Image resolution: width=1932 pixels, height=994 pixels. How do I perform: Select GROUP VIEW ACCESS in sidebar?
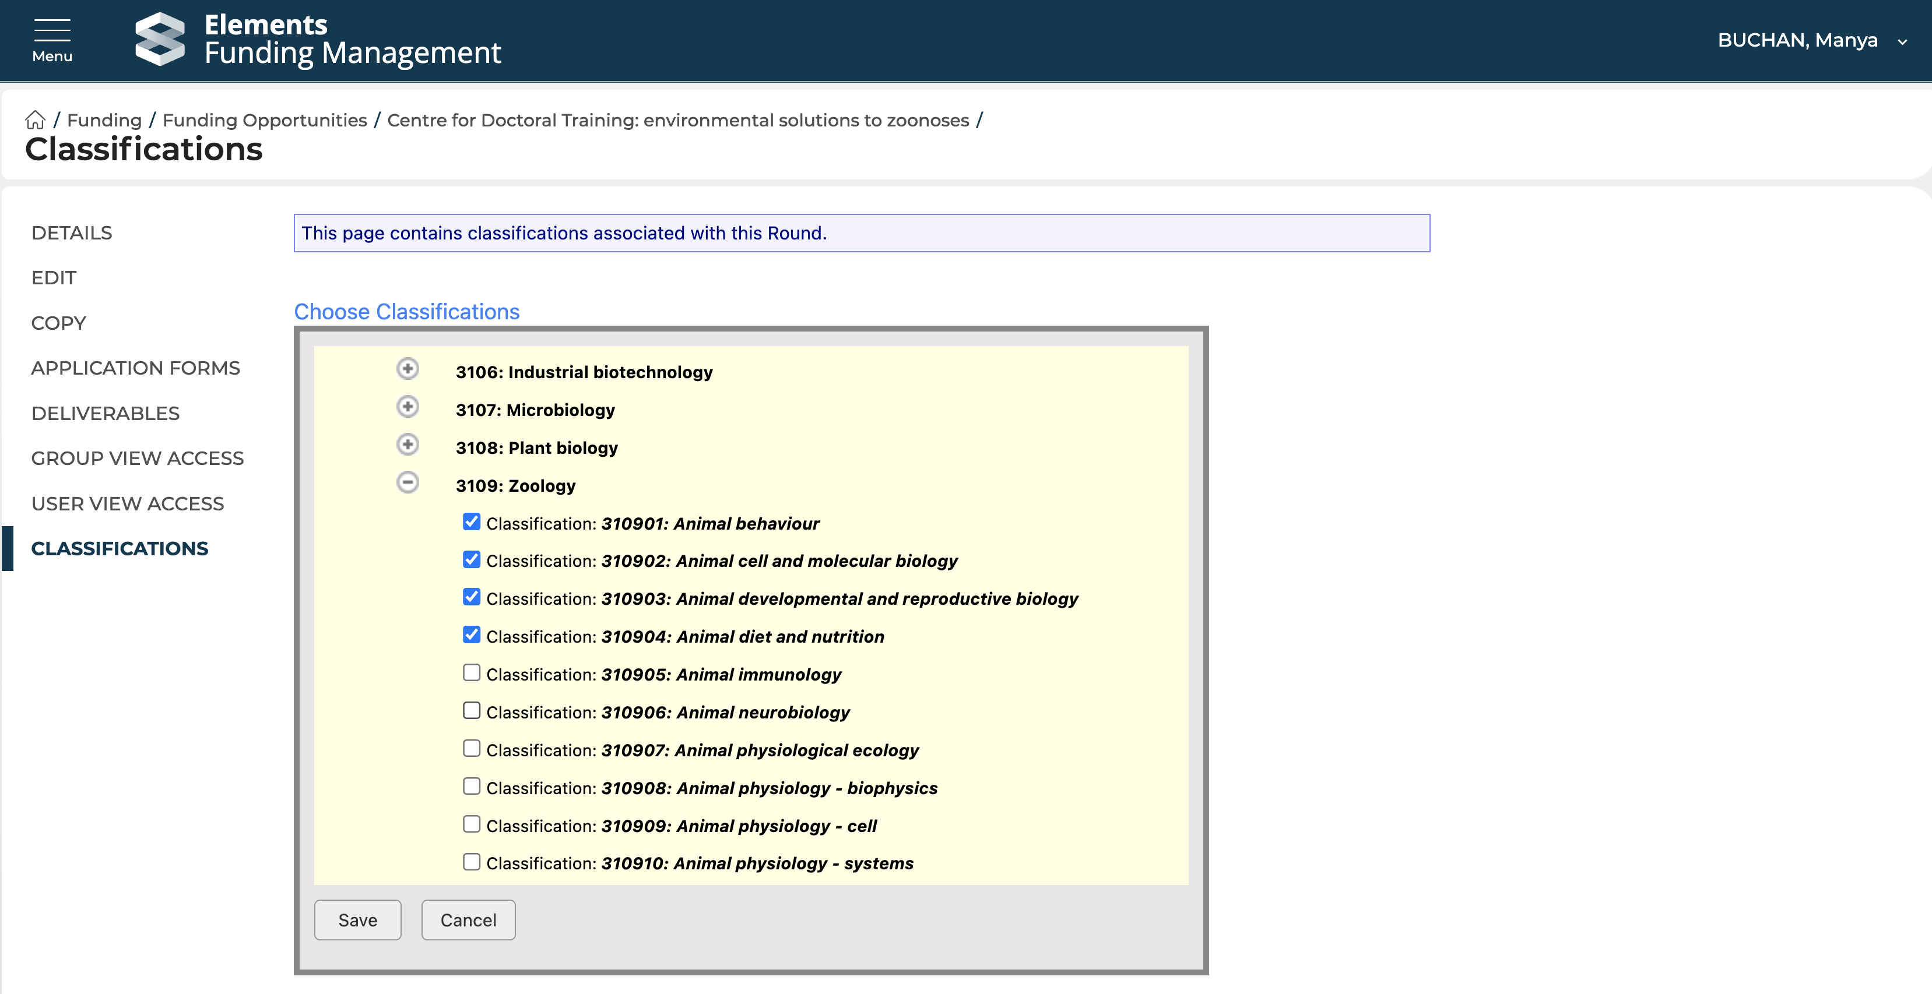click(137, 458)
